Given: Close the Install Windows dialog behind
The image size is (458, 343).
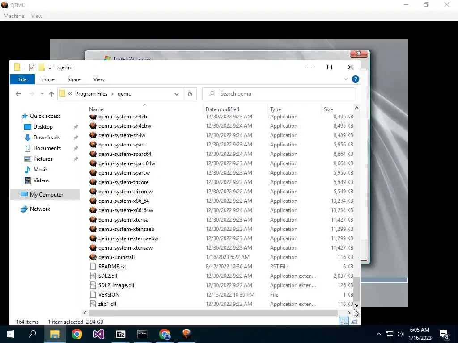Looking at the screenshot, I should (359, 54).
